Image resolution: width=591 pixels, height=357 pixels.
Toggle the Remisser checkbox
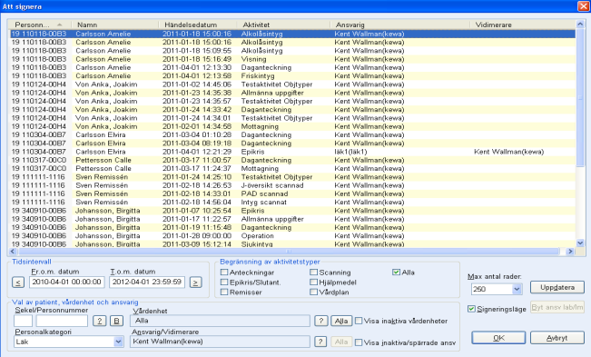(x=224, y=292)
